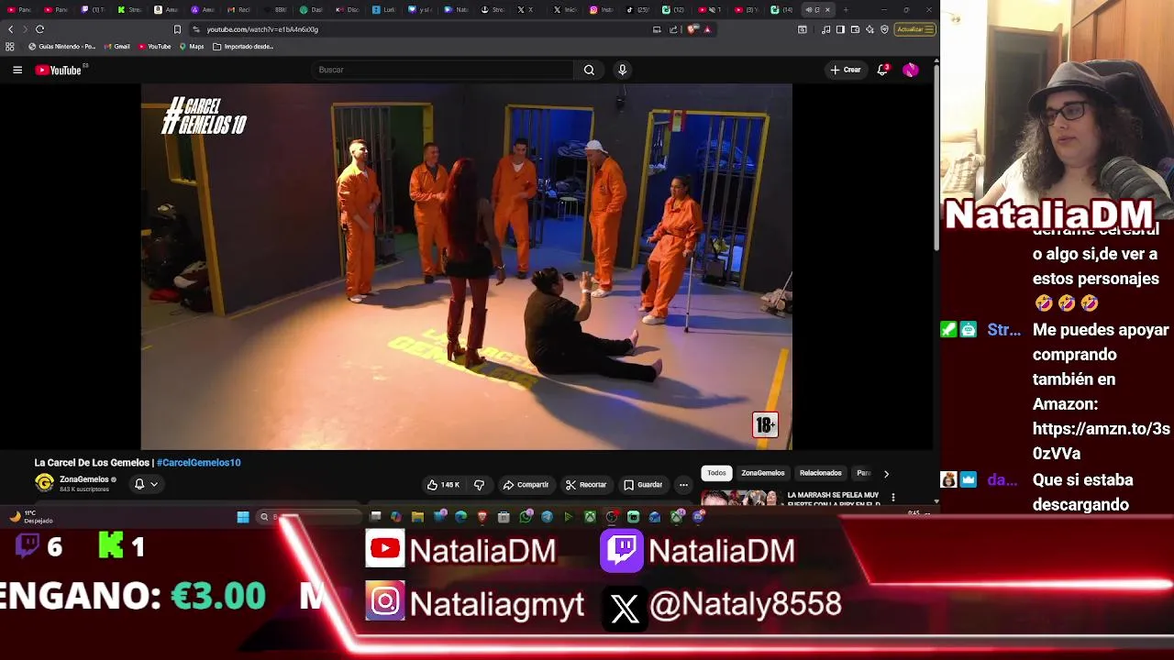
Task: Open the Brave main menu hamburger next to Actualizar
Action: [928, 29]
